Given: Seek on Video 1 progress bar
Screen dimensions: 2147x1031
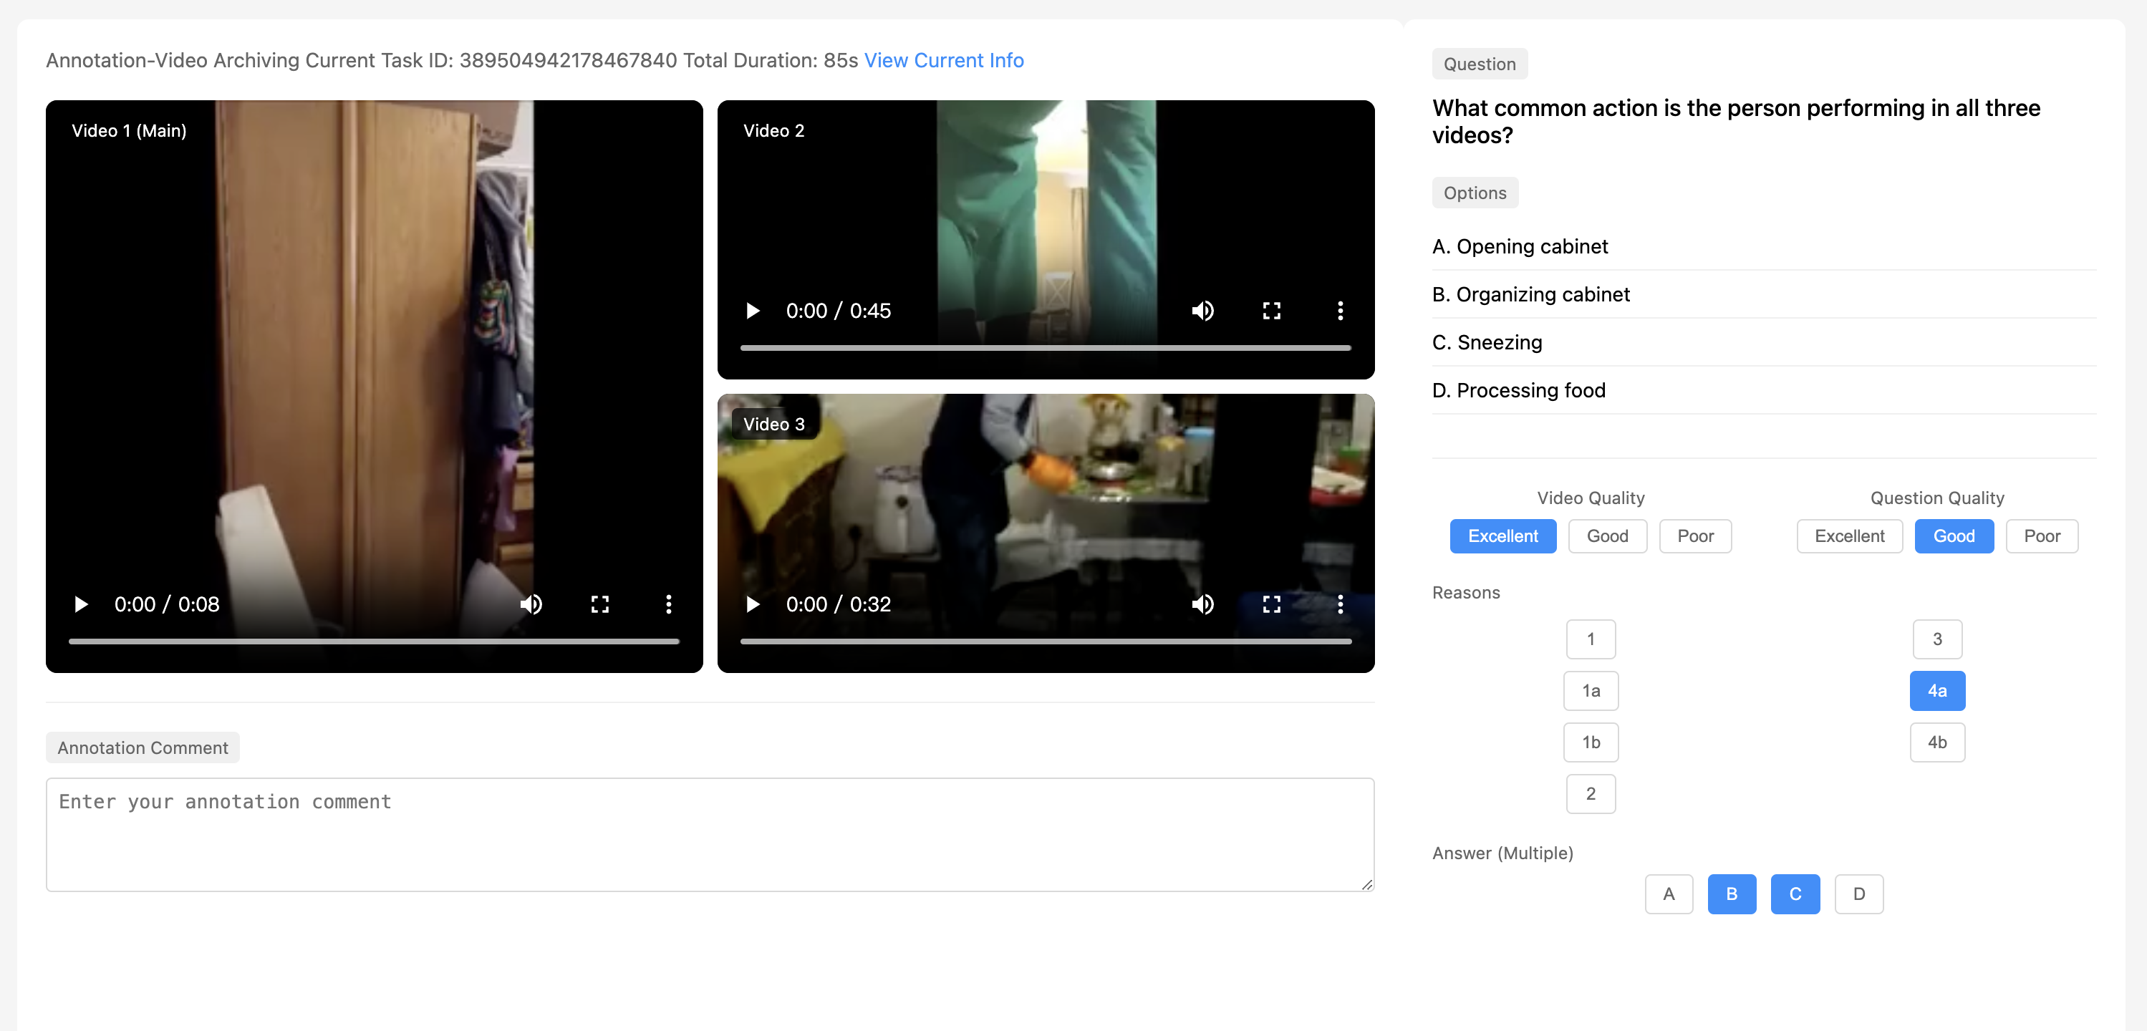Looking at the screenshot, I should point(373,641).
